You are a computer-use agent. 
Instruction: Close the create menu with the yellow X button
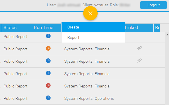click(90, 13)
